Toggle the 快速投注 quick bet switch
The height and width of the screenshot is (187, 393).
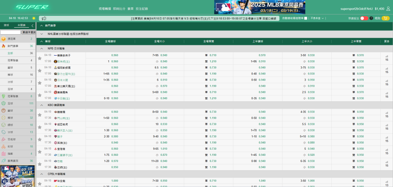[364, 18]
